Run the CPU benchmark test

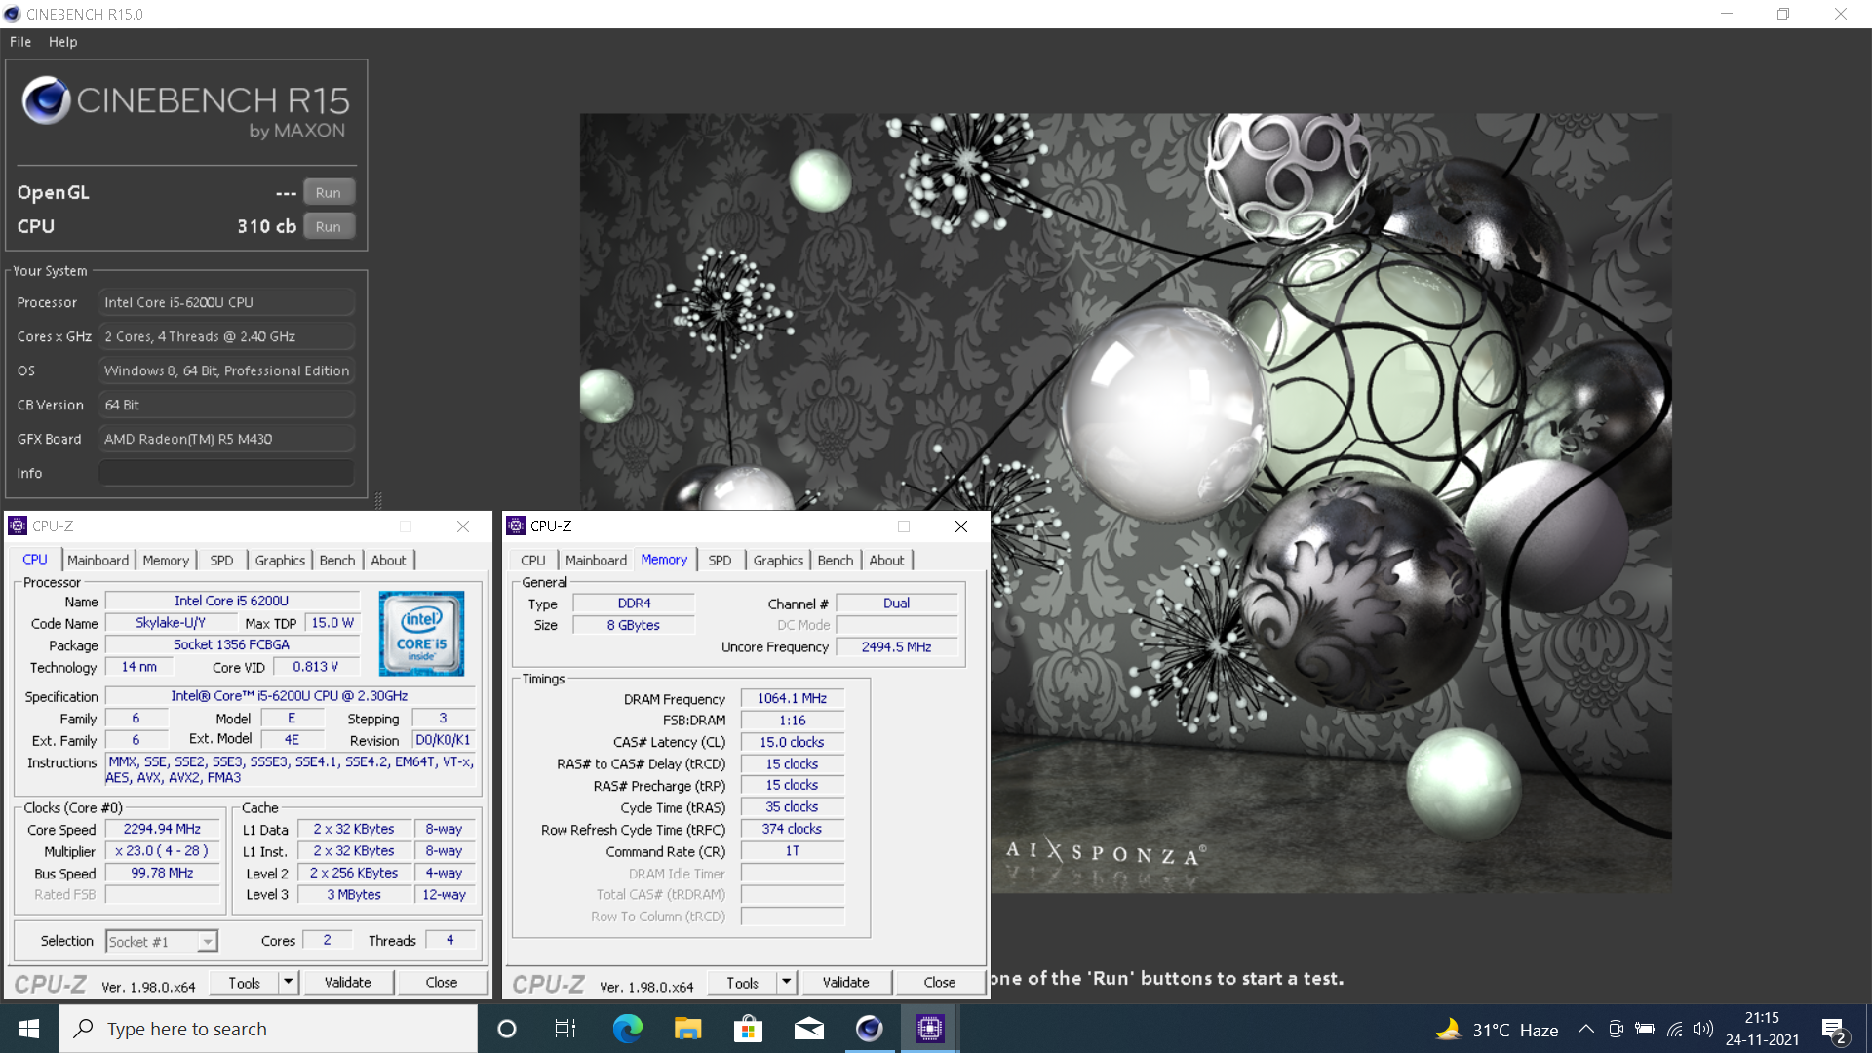click(x=329, y=226)
